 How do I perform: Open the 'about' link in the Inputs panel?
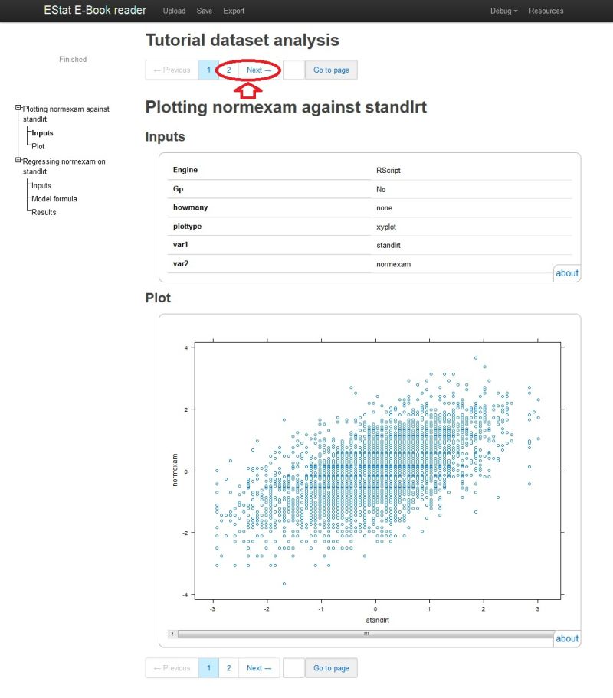tap(566, 273)
